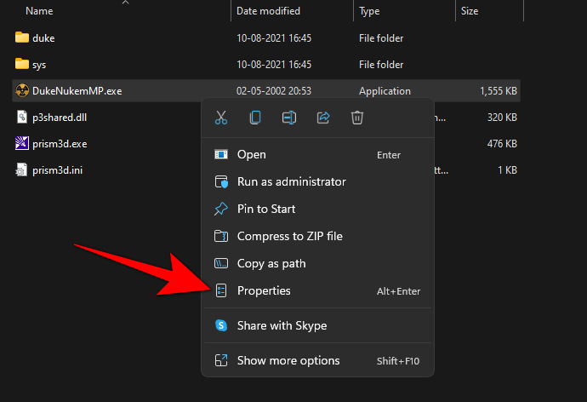Click the p3shared.dll file icon
The image size is (587, 402).
pos(22,118)
